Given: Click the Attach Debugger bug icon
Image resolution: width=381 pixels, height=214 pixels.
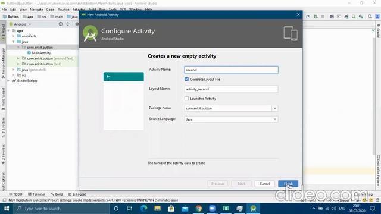Looking at the screenshot, I should click(x=316, y=17).
